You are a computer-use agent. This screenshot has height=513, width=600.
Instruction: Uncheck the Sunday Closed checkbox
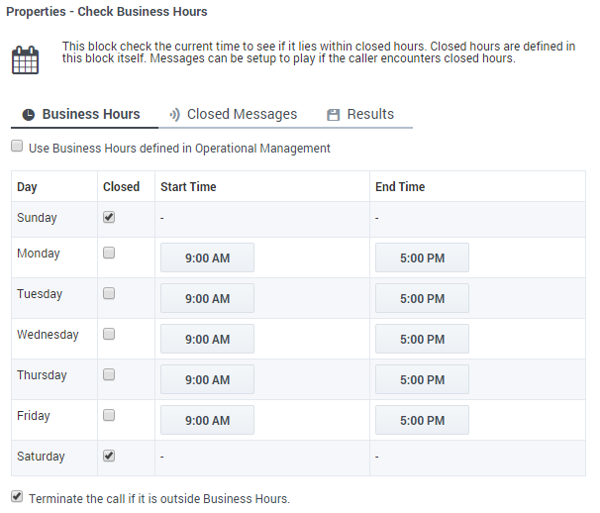(x=109, y=217)
